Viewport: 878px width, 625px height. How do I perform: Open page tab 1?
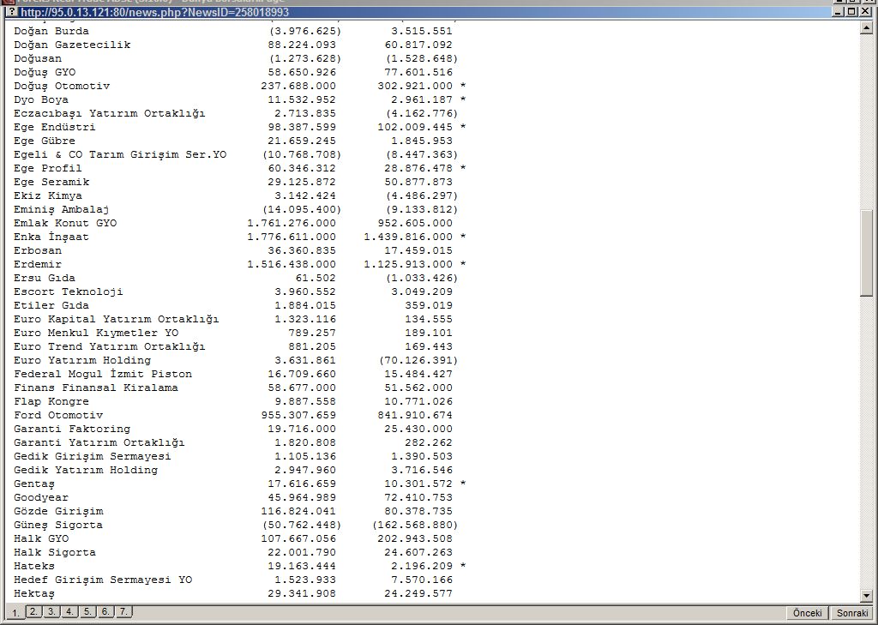15,613
